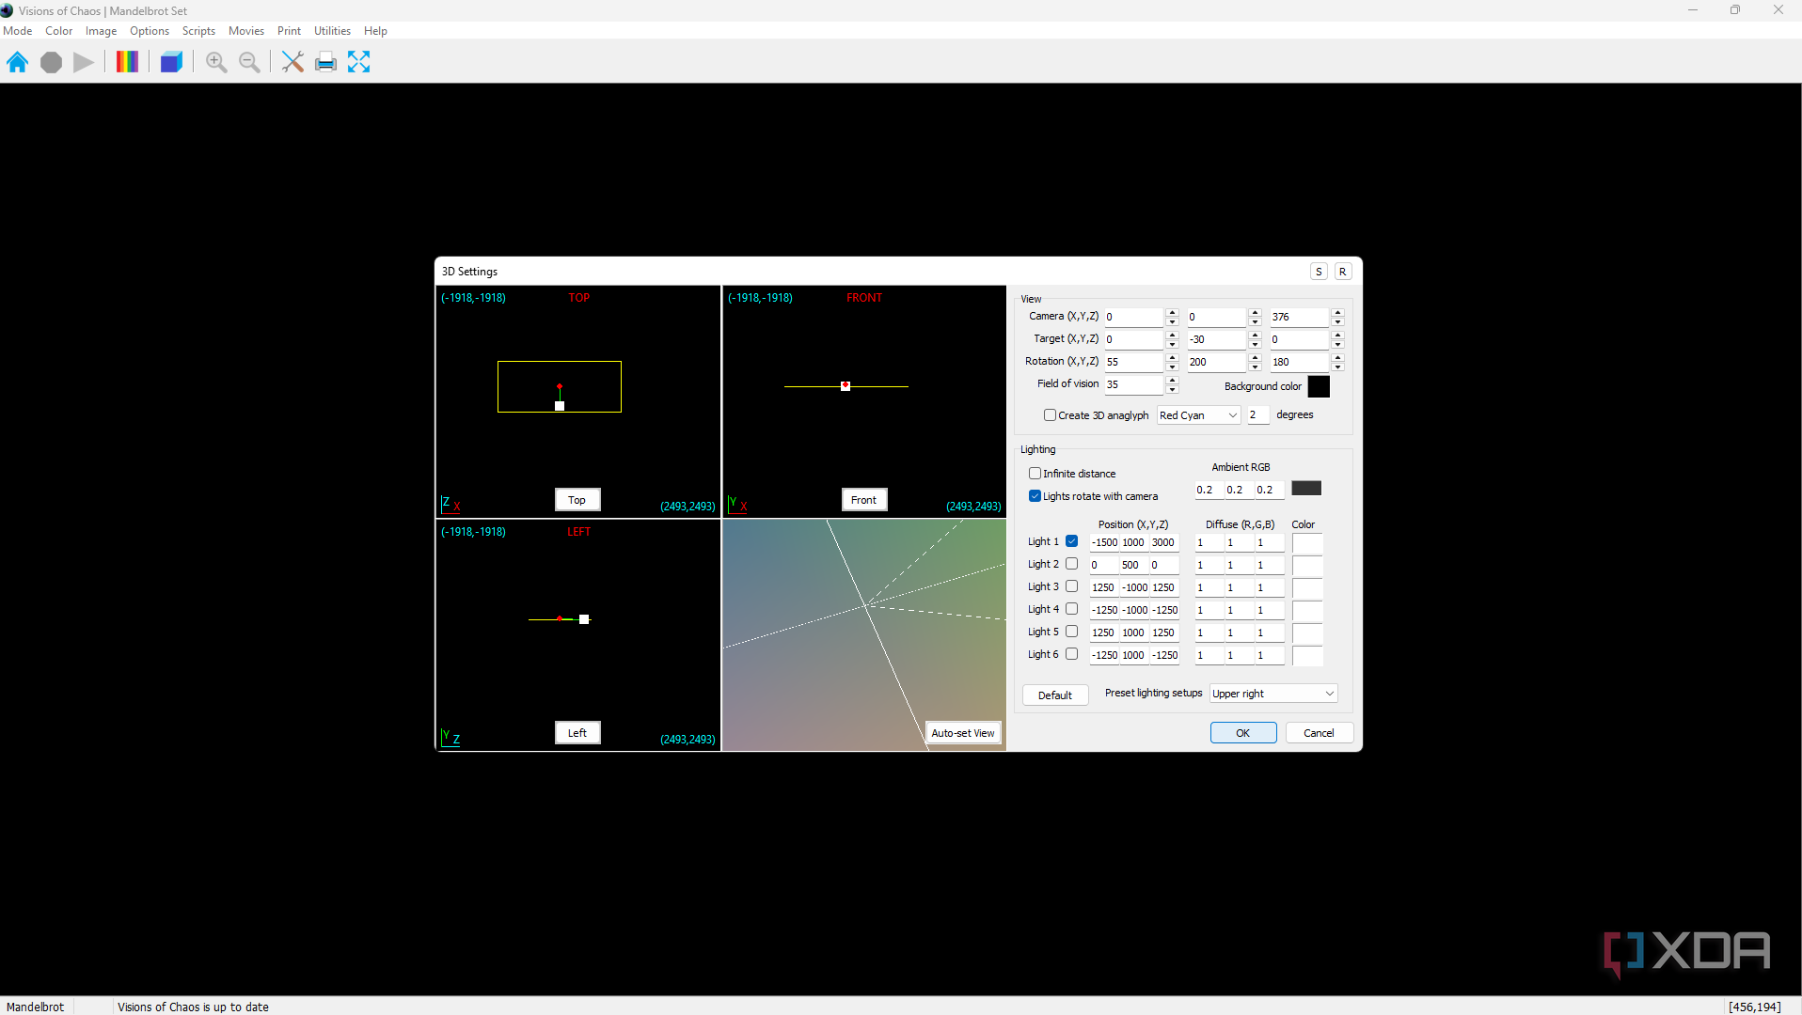This screenshot has height=1015, width=1802.
Task: Click Light 1 color swatch
Action: coord(1307,543)
